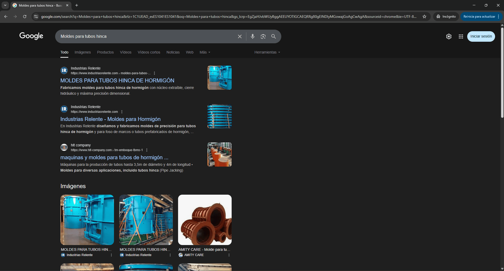504x271 pixels.
Task: Click the Reinicia para actualizar button
Action: pyautogui.click(x=479, y=17)
